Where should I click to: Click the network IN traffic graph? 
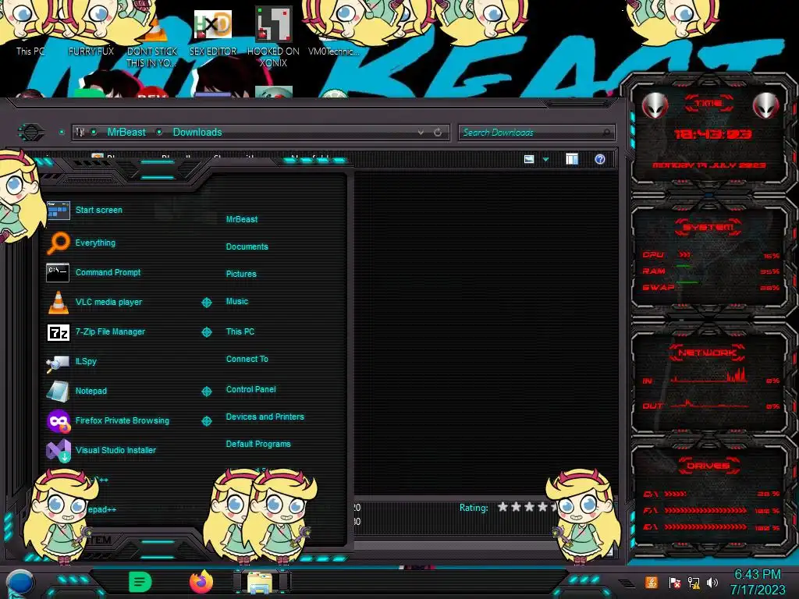(x=709, y=376)
